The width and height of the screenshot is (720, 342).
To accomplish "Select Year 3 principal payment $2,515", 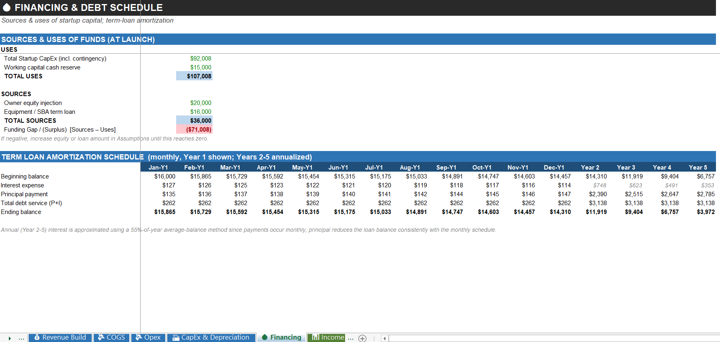I will (634, 194).
